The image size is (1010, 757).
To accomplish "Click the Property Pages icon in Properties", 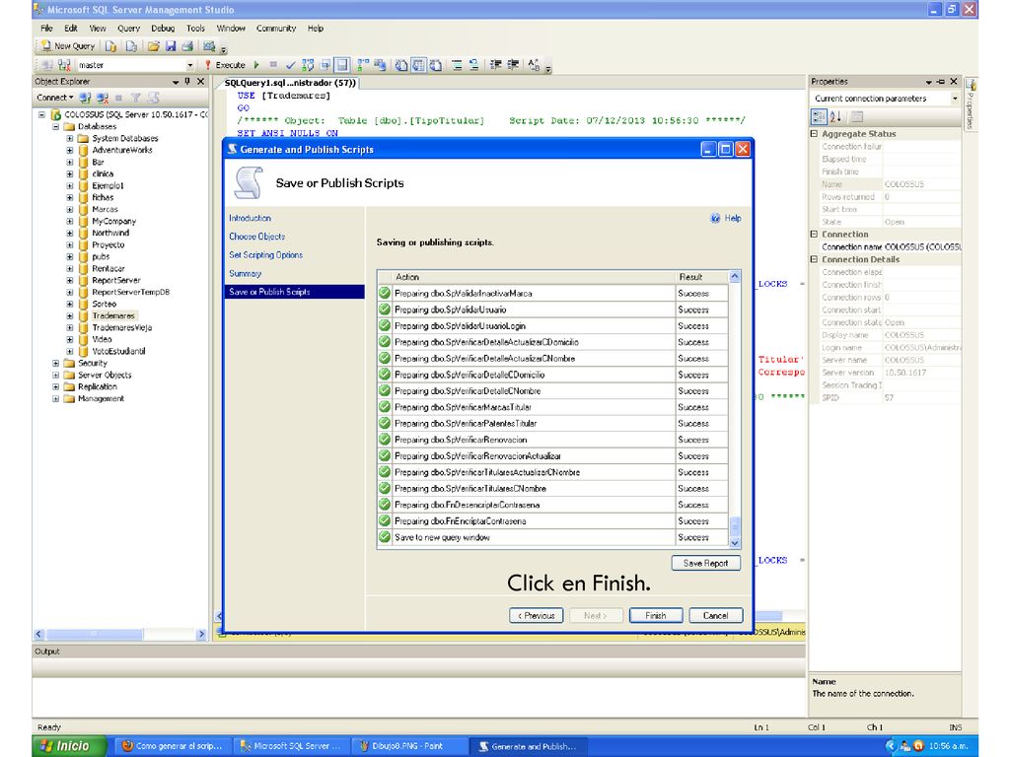I will point(857,116).
